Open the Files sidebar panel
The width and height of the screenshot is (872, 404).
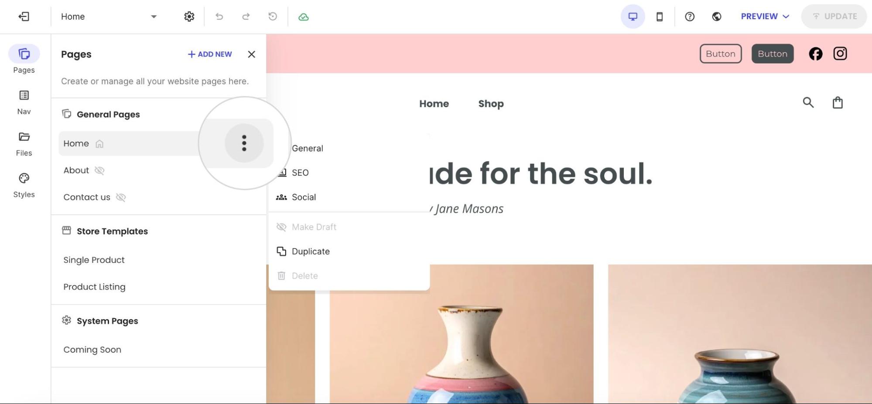pos(24,144)
